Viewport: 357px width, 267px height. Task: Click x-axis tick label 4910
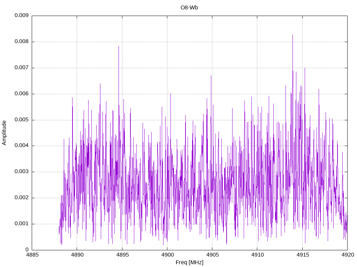coord(258,255)
